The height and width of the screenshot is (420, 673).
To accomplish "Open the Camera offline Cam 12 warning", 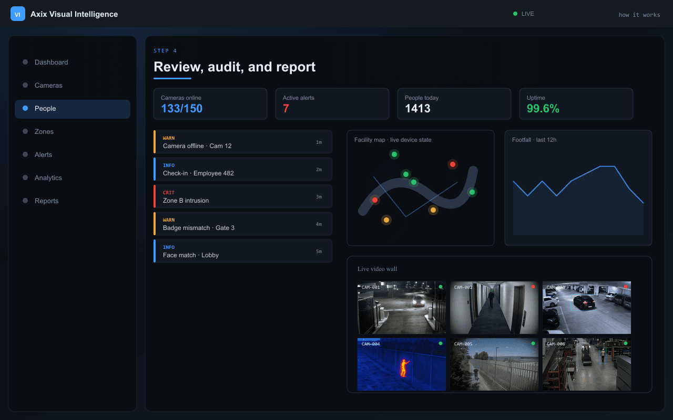I will pos(243,142).
